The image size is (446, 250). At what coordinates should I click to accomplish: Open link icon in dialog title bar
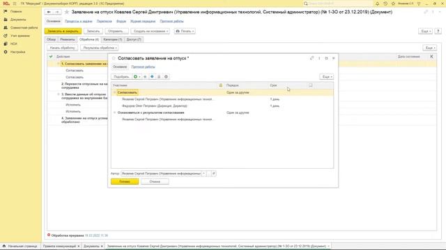[312, 58]
